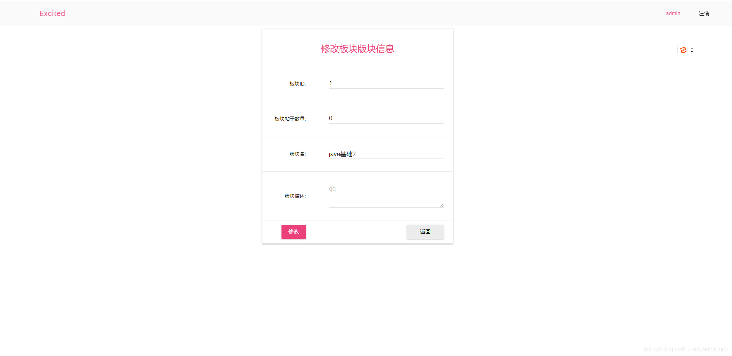Screen dimensions: 732x356
Task: Open the admin user link
Action: [673, 13]
